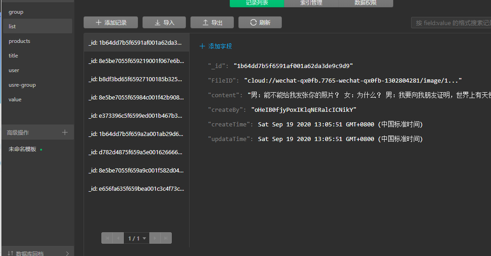Select record _id 8e5be7055f659219001f067e6b

pos(136,61)
